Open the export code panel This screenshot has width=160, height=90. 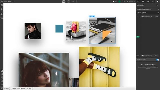(124, 2)
